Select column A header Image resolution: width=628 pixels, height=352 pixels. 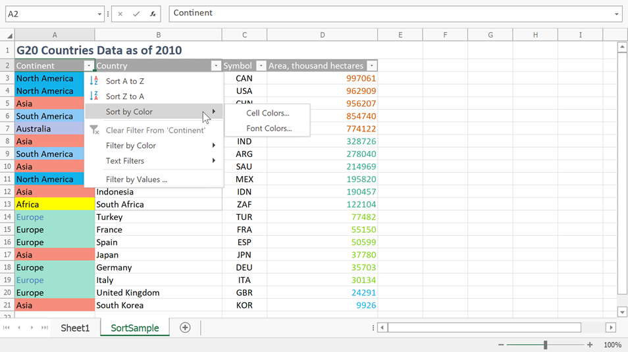pyautogui.click(x=55, y=35)
